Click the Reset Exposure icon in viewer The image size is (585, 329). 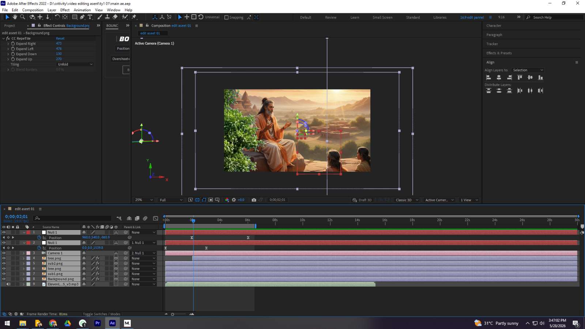tap(234, 200)
